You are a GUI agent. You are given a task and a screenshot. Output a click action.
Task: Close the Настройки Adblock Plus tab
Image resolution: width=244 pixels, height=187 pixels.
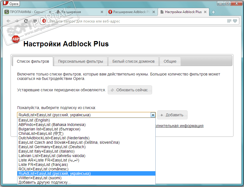(x=205, y=12)
